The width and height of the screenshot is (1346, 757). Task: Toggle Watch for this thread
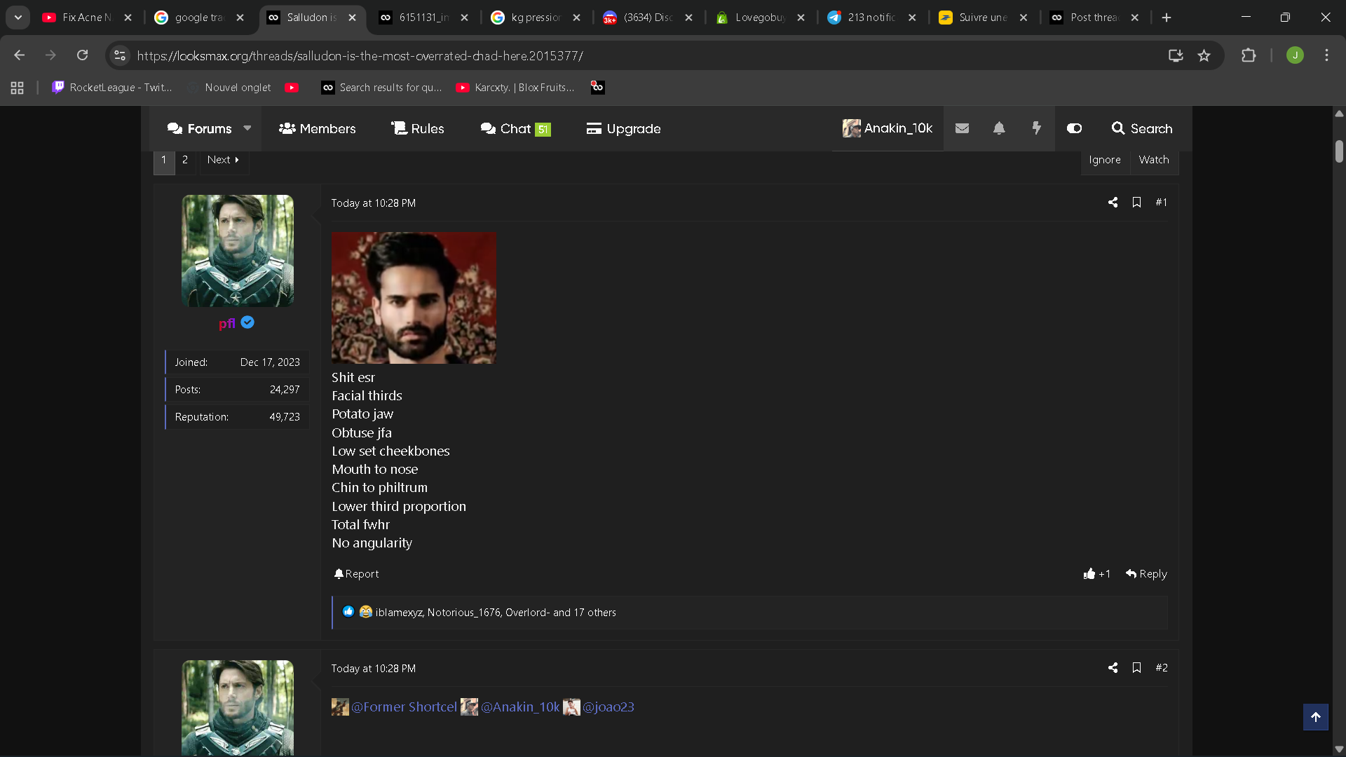tap(1153, 160)
